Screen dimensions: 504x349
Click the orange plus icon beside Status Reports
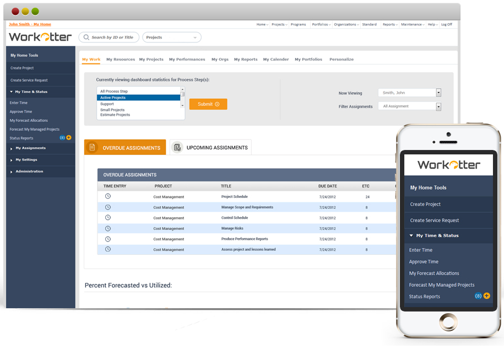click(x=69, y=138)
